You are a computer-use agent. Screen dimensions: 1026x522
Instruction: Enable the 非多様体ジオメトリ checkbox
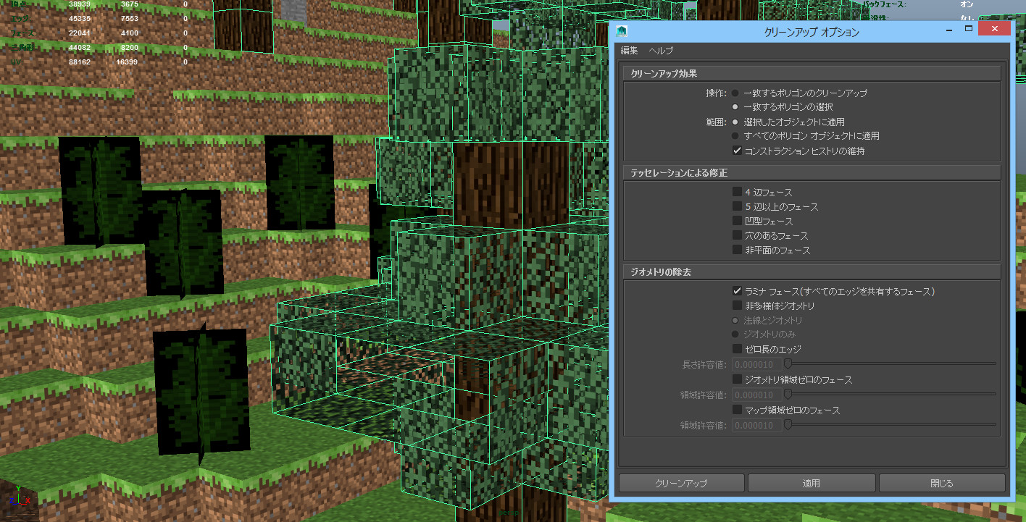click(x=737, y=306)
